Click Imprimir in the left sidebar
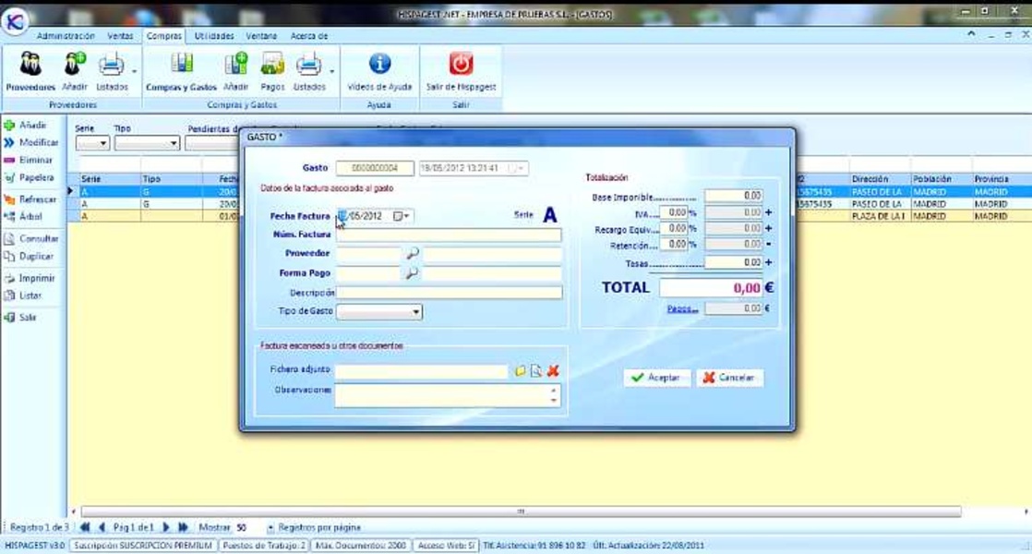The height and width of the screenshot is (554, 1032). click(x=30, y=278)
